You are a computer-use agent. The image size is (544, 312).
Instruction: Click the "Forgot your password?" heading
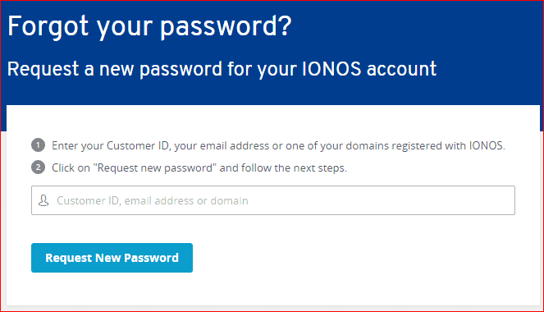tap(149, 26)
